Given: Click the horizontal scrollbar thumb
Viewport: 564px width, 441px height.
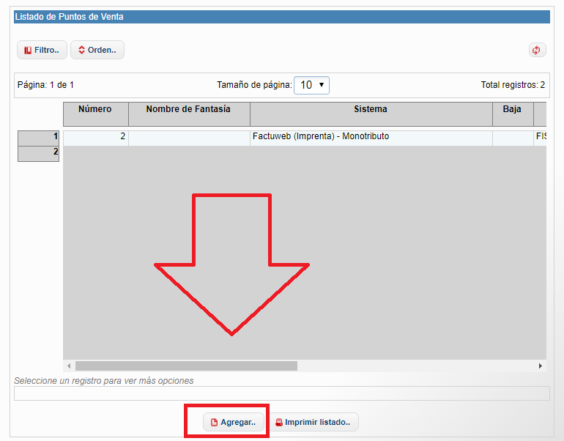Looking at the screenshot, I should (186, 366).
